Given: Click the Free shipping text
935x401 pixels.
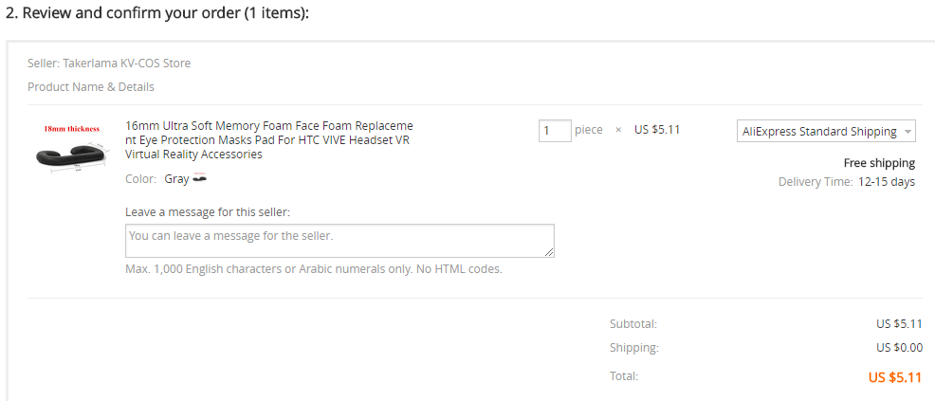Looking at the screenshot, I should point(879,163).
